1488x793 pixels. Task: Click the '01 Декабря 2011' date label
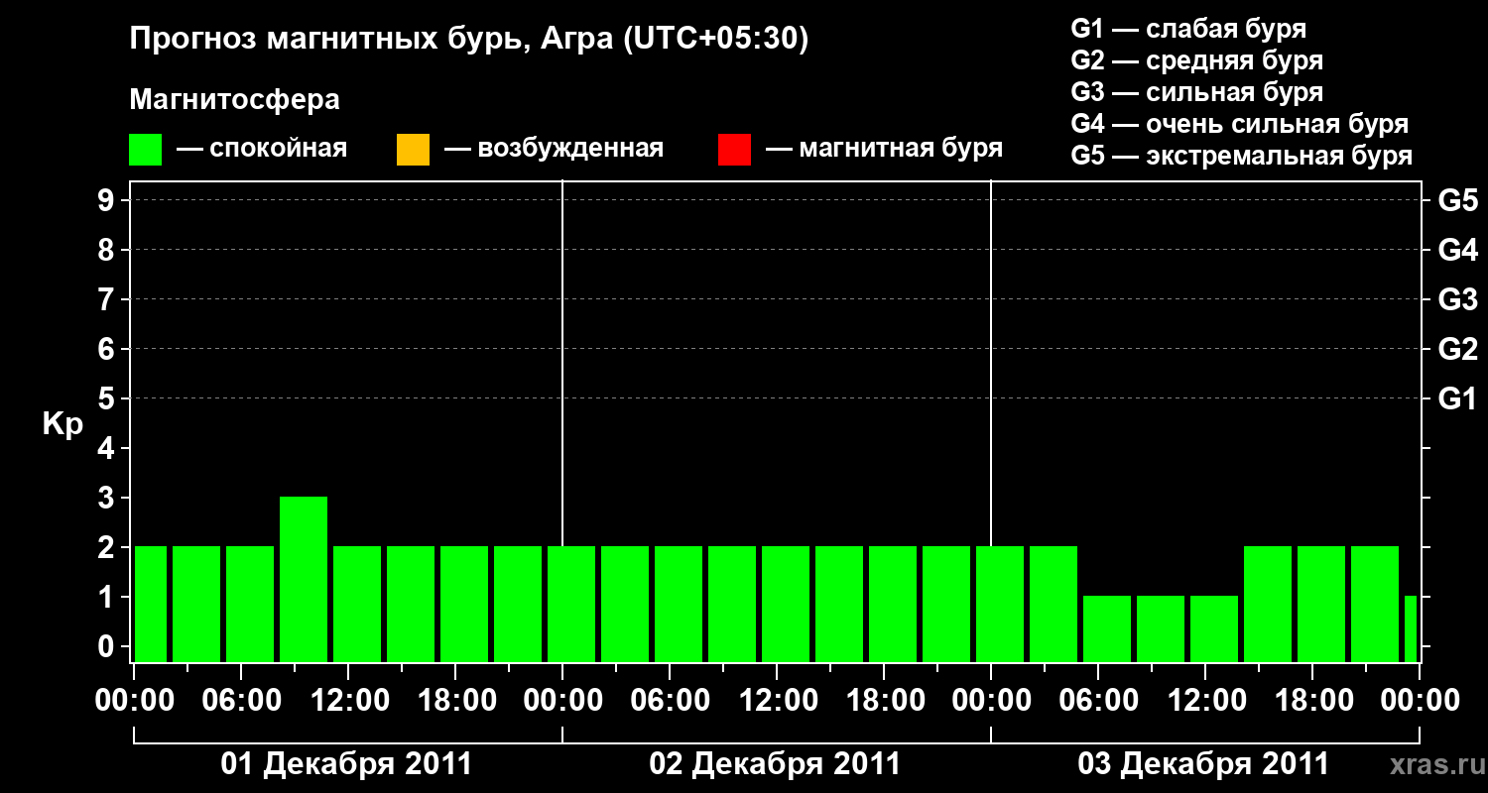point(346,764)
